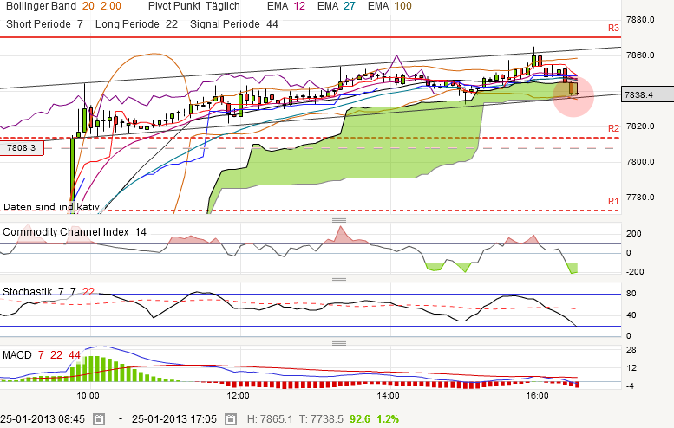Click the Bollinger deviation value 2.00
This screenshot has height=428, width=674.
(x=111, y=6)
